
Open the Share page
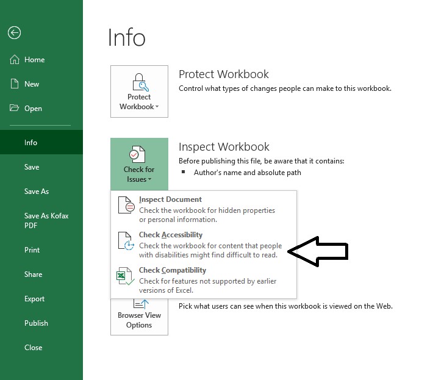point(41,274)
